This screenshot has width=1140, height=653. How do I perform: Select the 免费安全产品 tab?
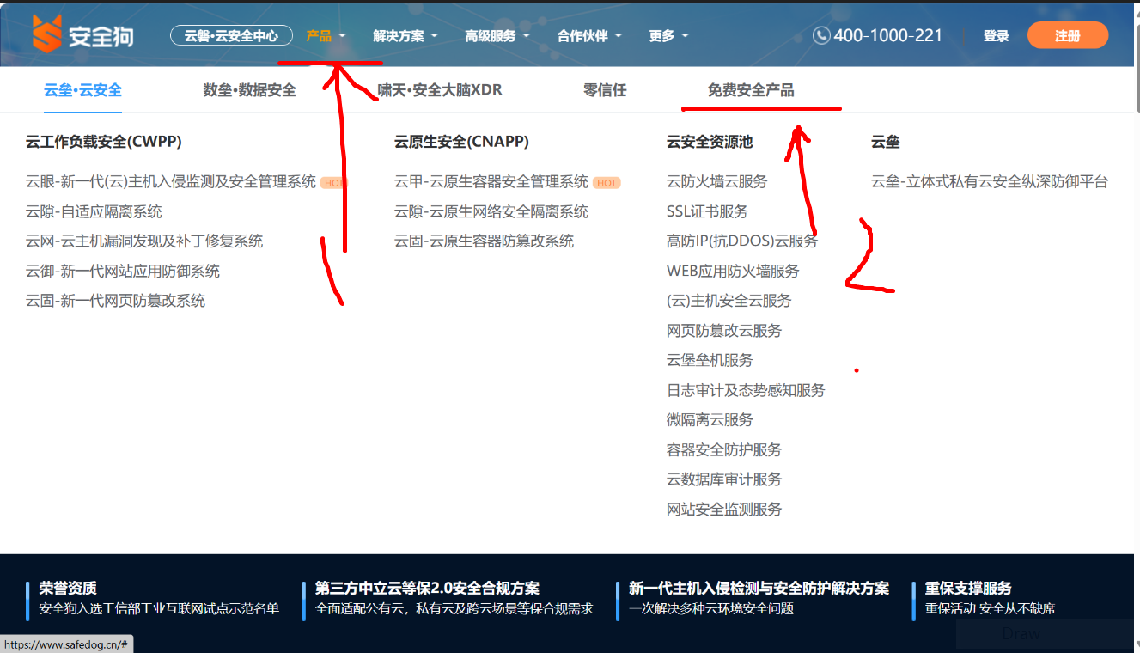click(x=751, y=90)
